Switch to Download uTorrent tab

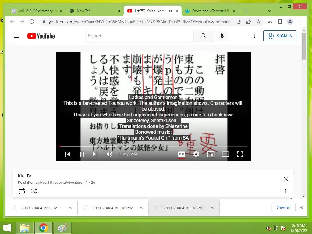coord(210,11)
